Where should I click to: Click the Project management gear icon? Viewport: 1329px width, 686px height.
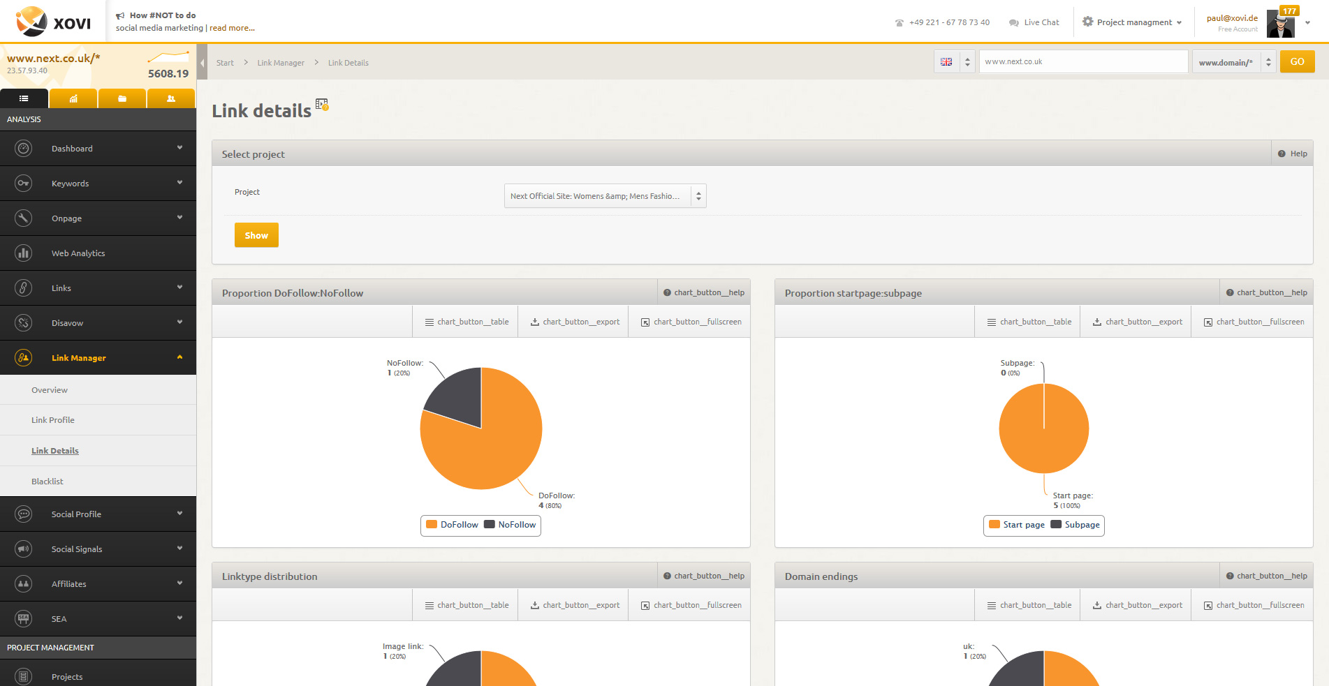click(1087, 22)
